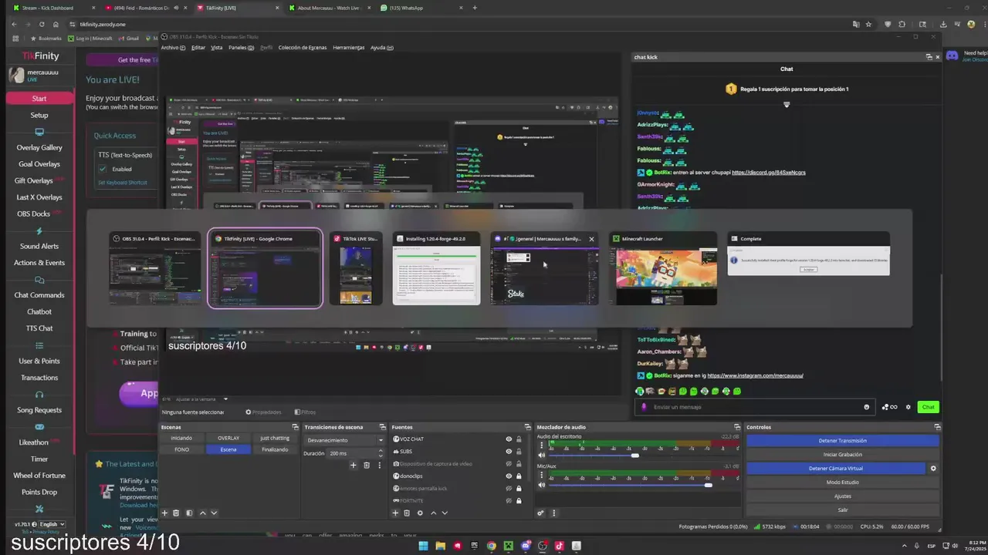Image resolution: width=988 pixels, height=555 pixels.
Task: Remove the scene transition with trash icon
Action: pos(367,465)
